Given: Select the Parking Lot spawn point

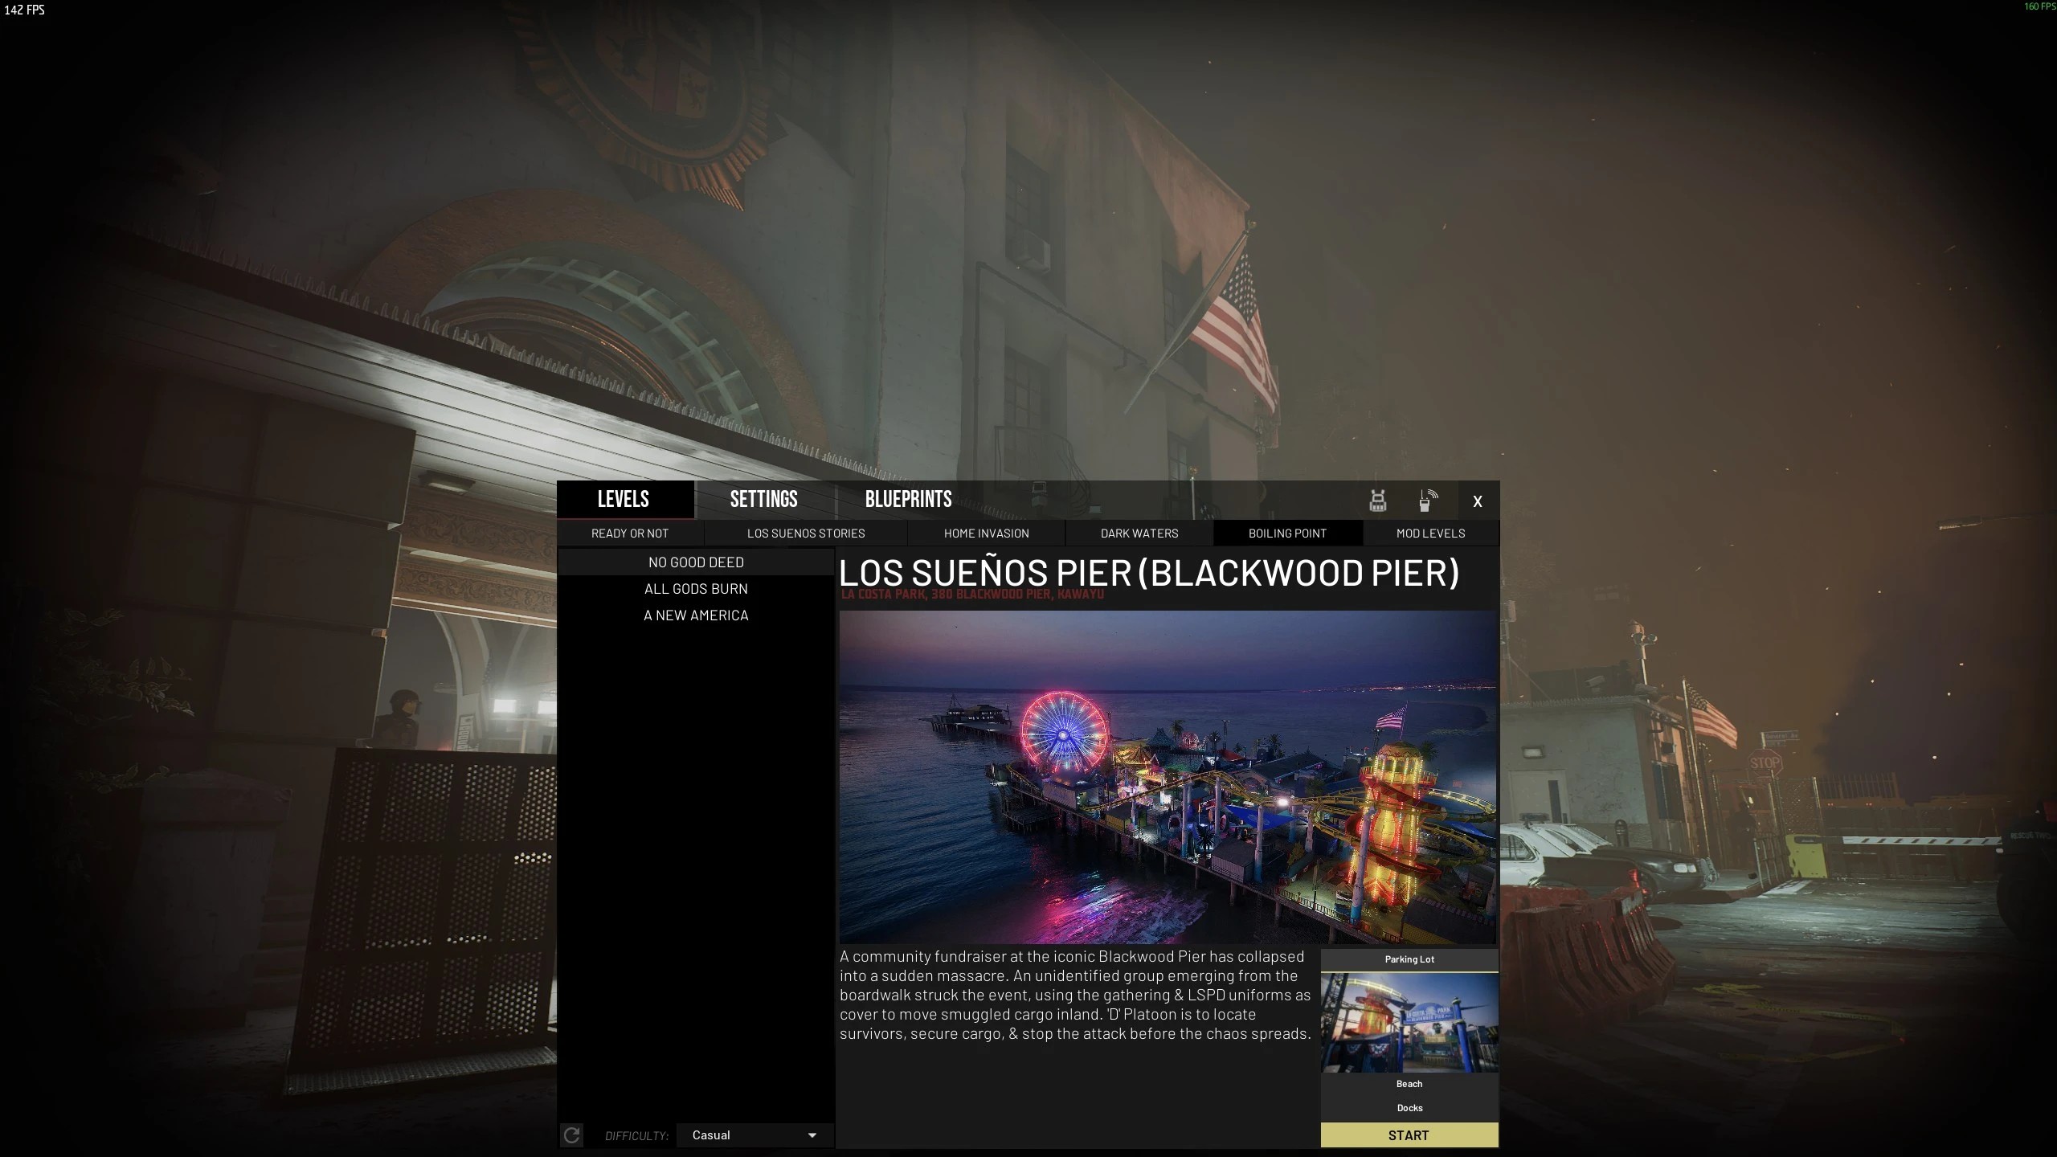Looking at the screenshot, I should (1409, 959).
